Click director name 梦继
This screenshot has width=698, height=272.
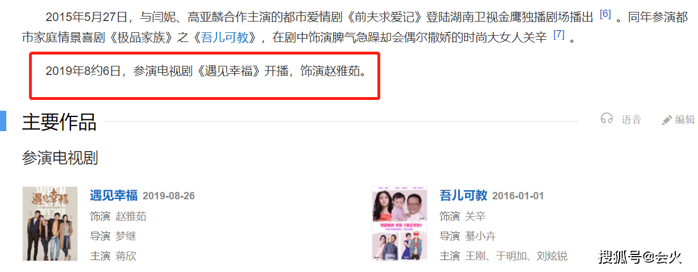[126, 236]
